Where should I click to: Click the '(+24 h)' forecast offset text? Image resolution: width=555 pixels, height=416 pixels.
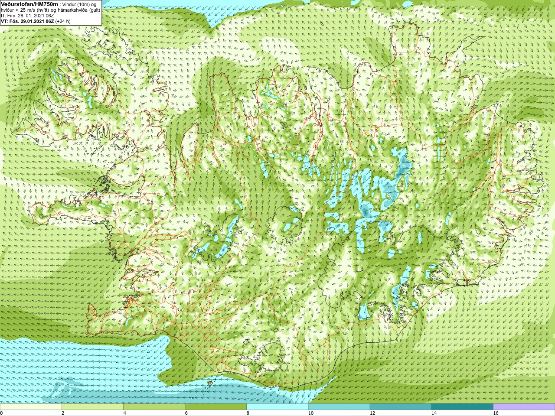[x=63, y=21]
